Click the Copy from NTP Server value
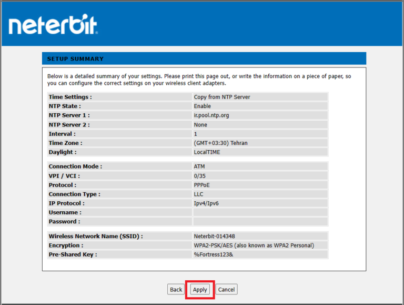This screenshot has height=305, width=404. (221, 97)
